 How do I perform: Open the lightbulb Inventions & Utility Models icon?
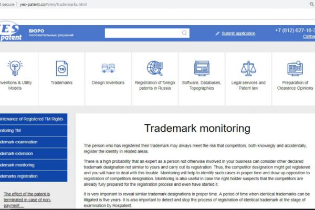tap(15, 68)
